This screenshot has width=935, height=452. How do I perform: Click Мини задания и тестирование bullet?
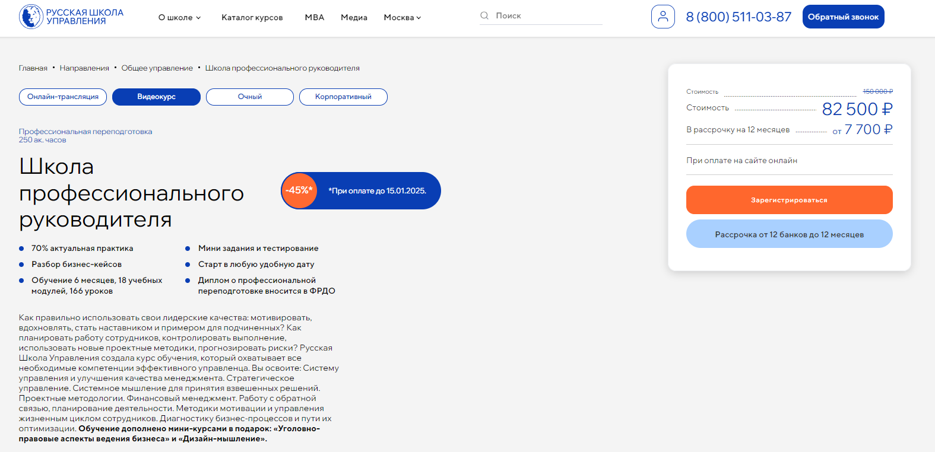point(258,248)
